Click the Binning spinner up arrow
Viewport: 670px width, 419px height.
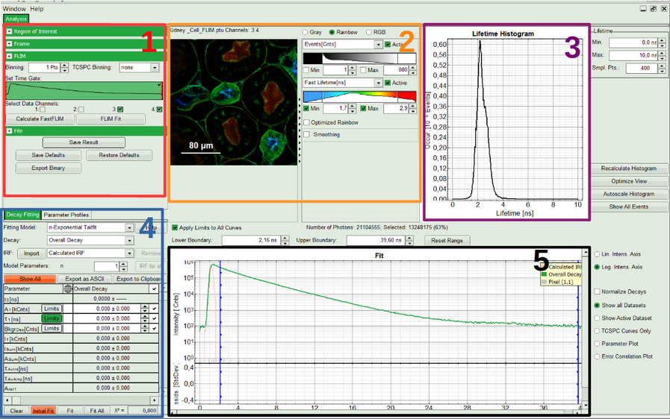click(x=63, y=65)
